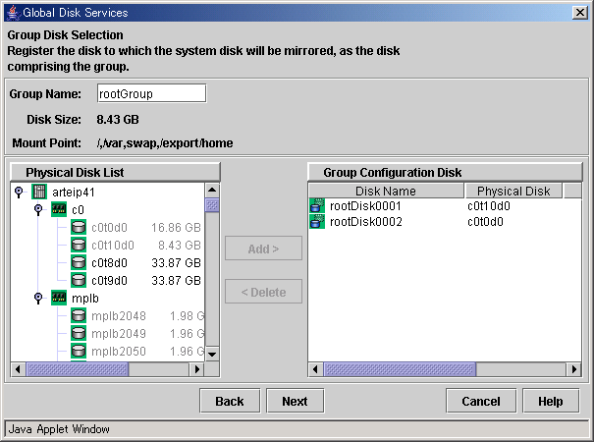Select the rootDisk0002 row name
Viewport: 594px width, 442px height.
pos(366,221)
